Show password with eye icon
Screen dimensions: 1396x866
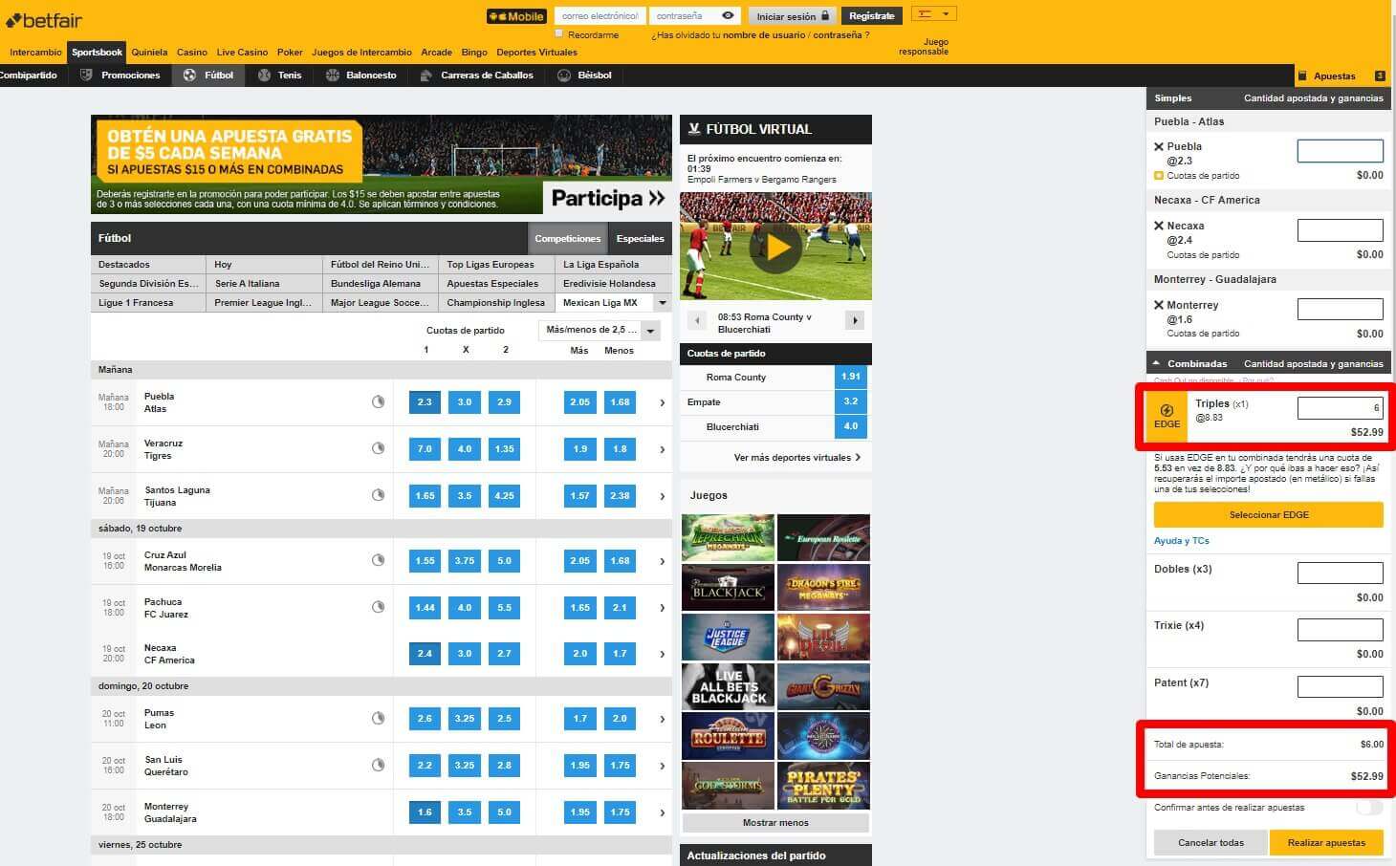(x=728, y=16)
